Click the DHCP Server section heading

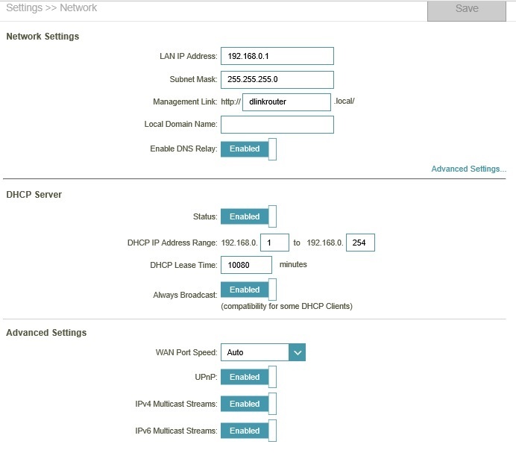(x=34, y=195)
